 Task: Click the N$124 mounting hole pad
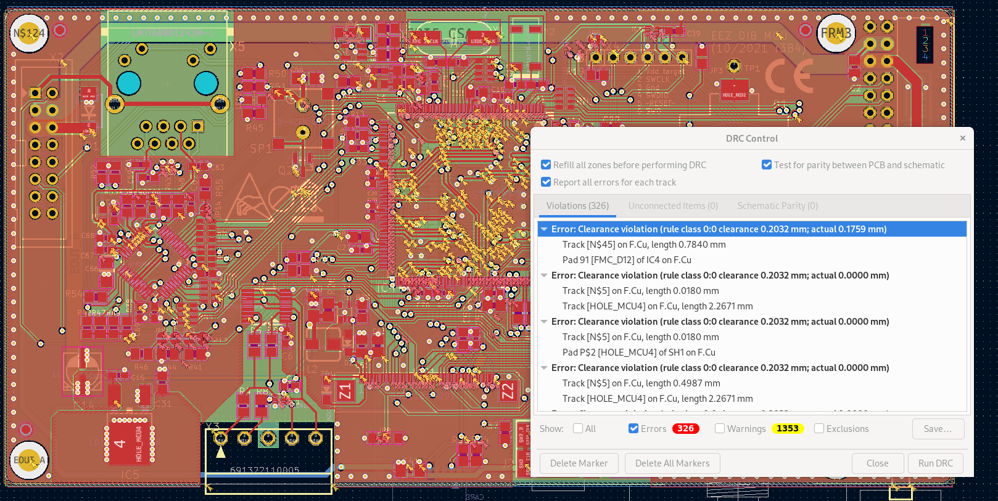click(x=29, y=33)
